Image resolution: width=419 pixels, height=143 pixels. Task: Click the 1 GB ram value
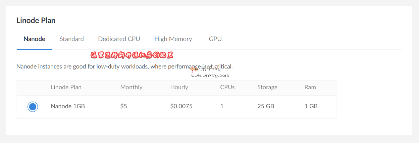click(311, 107)
